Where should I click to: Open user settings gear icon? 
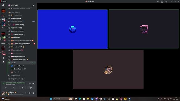pyautogui.click(x=33, y=93)
